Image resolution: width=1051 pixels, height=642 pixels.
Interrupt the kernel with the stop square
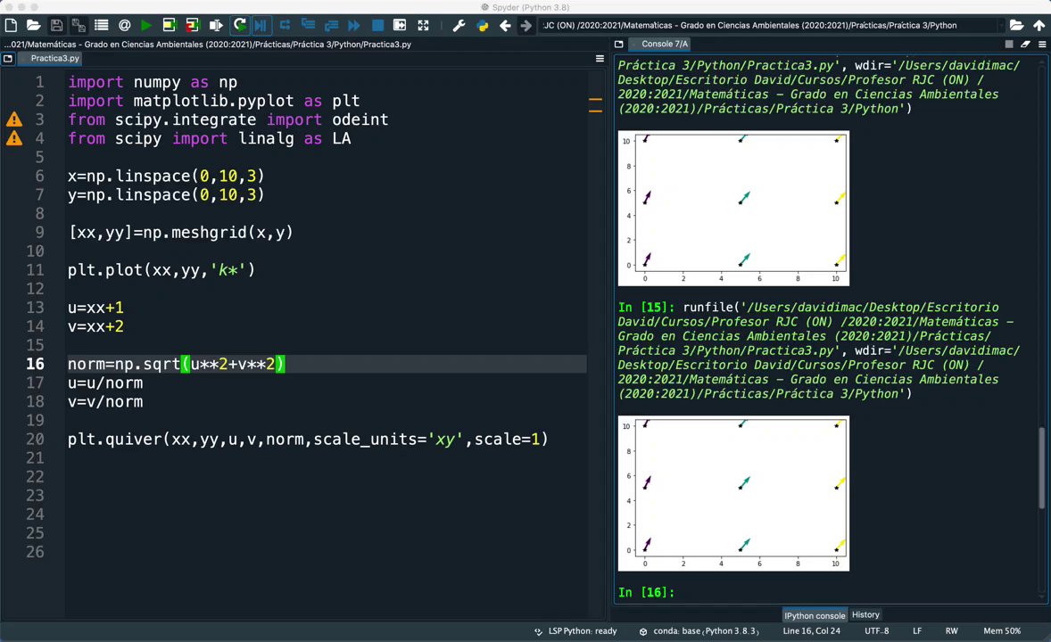1009,45
